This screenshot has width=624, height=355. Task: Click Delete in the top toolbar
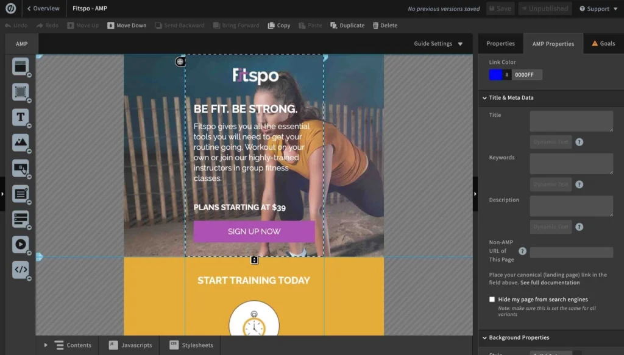point(384,26)
